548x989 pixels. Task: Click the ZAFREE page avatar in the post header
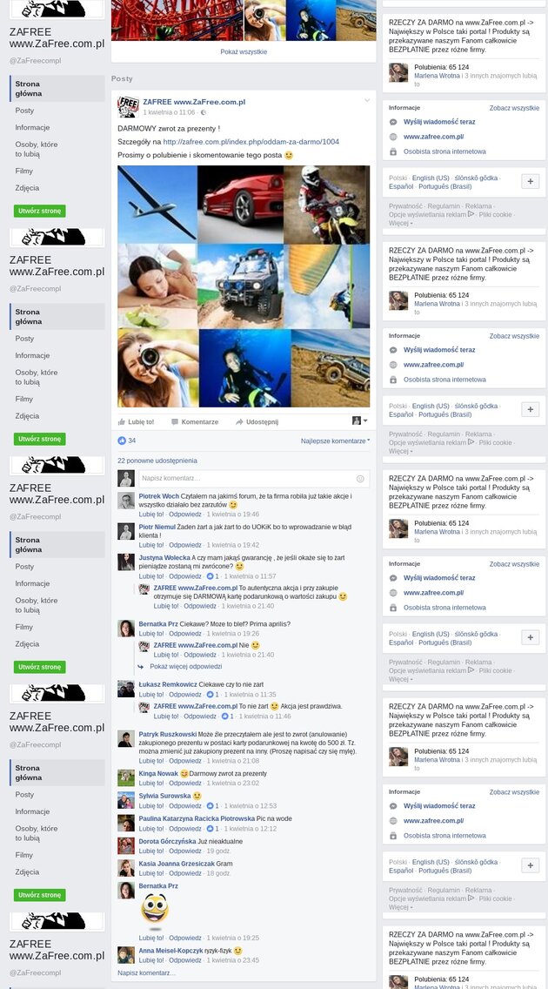[129, 106]
